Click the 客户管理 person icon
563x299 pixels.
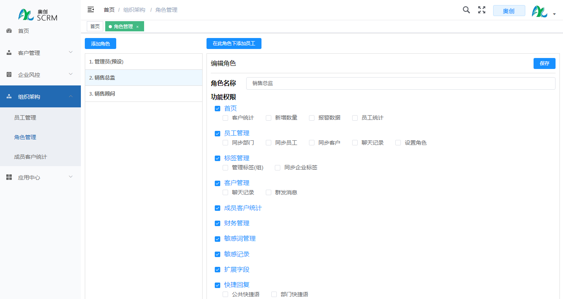click(9, 53)
